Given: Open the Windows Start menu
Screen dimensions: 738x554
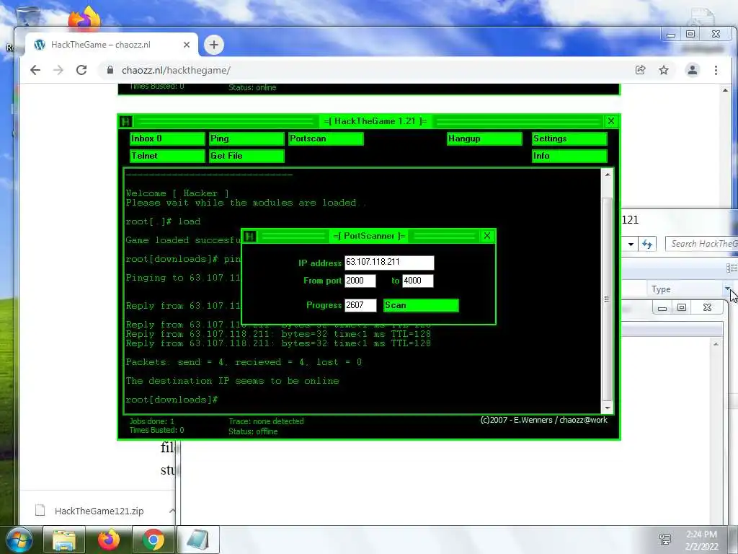Looking at the screenshot, I should (18, 540).
